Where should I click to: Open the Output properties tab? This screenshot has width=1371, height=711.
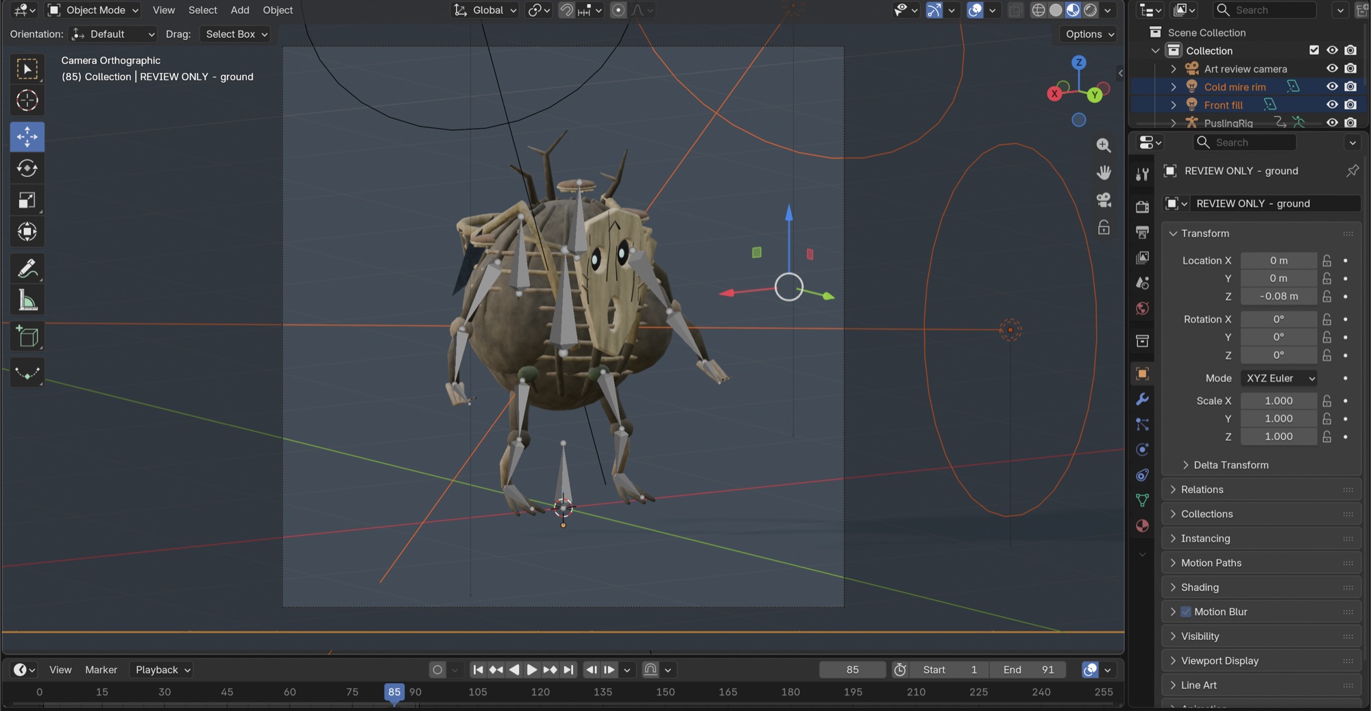(1142, 232)
